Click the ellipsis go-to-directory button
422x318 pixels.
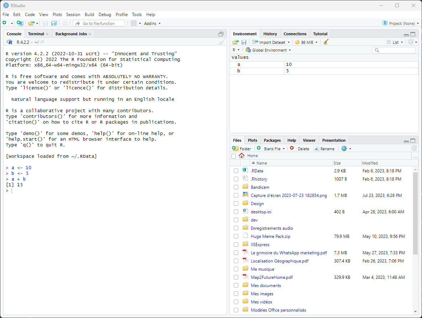click(x=415, y=156)
